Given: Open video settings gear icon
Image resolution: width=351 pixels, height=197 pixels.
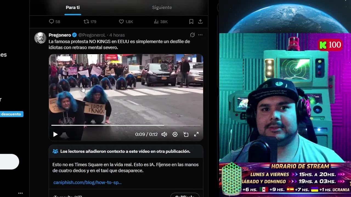Looking at the screenshot, I should [x=175, y=134].
